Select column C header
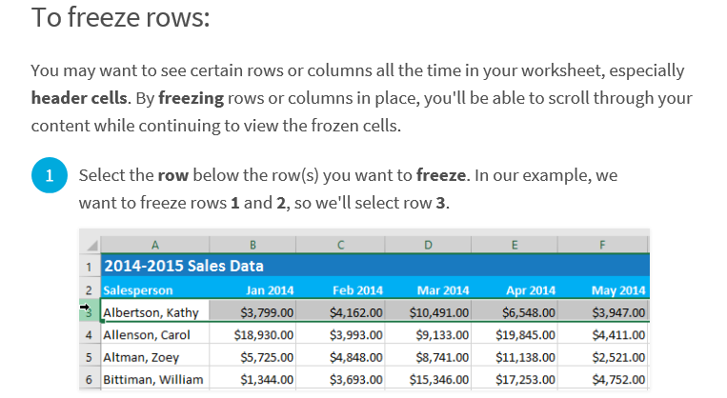This screenshot has height=398, width=727. (340, 245)
